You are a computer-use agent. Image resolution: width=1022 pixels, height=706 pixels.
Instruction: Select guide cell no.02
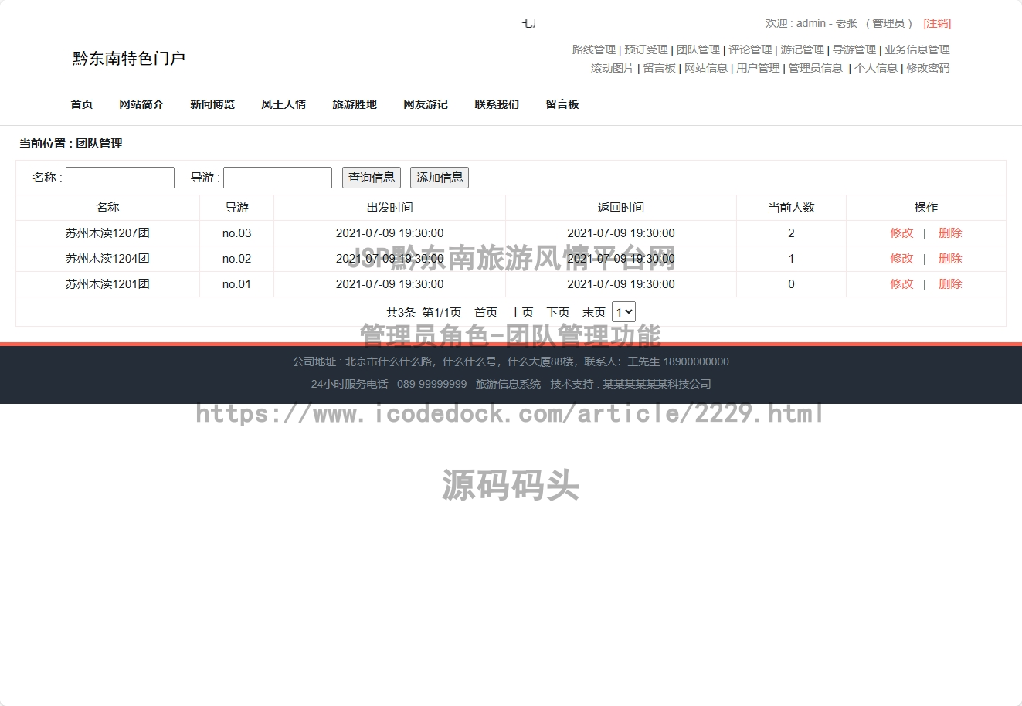(x=236, y=259)
